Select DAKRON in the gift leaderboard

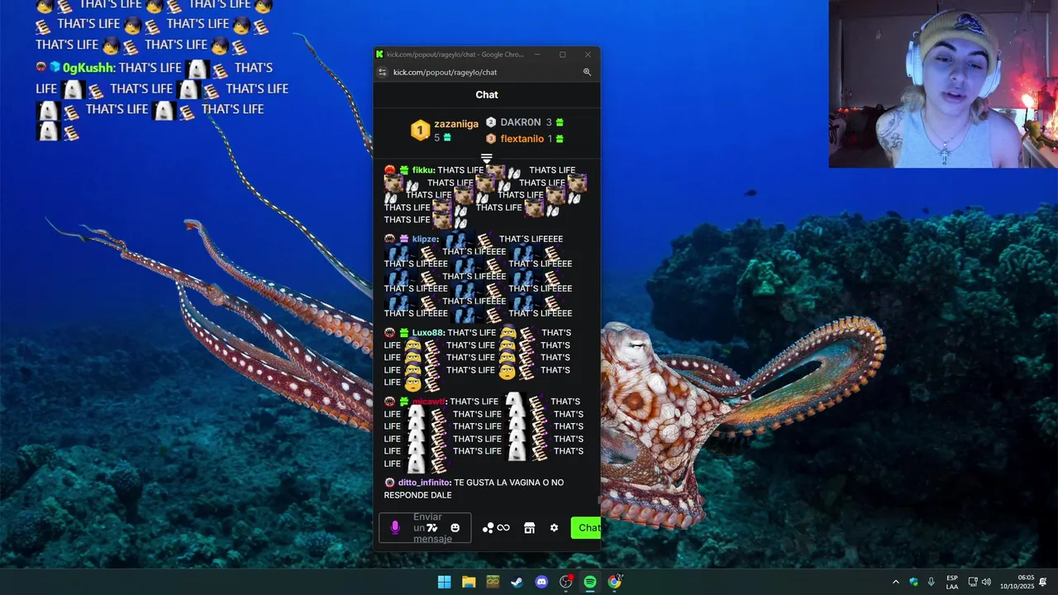[x=521, y=122]
